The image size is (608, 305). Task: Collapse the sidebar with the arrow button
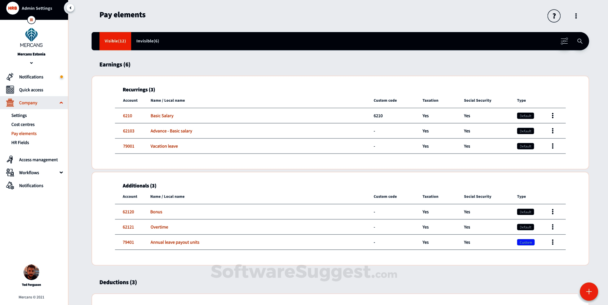pyautogui.click(x=70, y=8)
